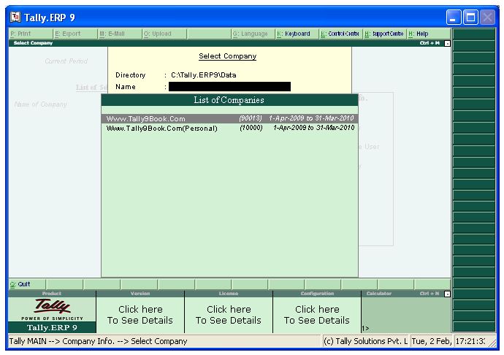This screenshot has width=504, height=355.
Task: Open the Language menu
Action: coord(253,34)
